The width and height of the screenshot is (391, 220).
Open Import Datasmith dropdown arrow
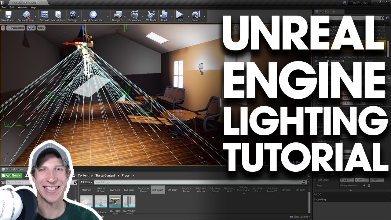pos(108,16)
